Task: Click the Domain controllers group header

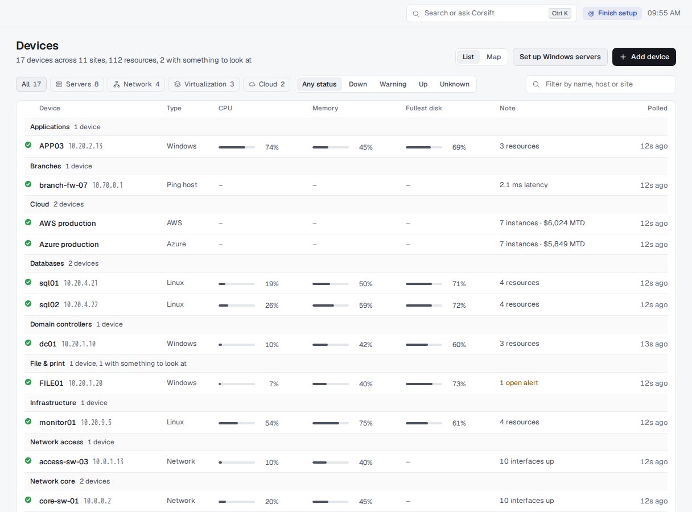Action: pos(346,324)
